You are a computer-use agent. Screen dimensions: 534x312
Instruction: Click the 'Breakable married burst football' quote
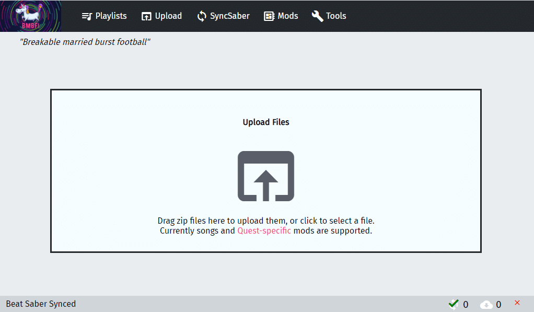tap(85, 42)
